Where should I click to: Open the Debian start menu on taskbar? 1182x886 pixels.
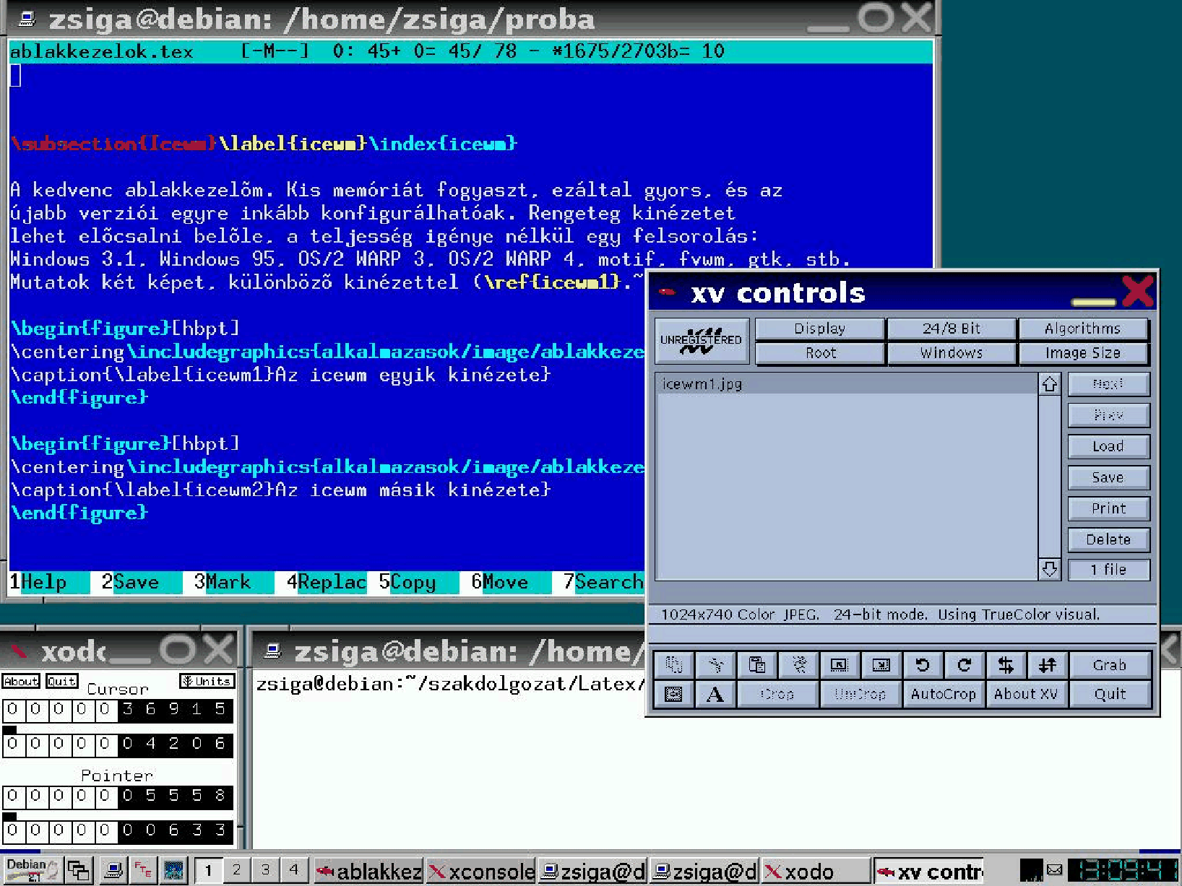[32, 869]
